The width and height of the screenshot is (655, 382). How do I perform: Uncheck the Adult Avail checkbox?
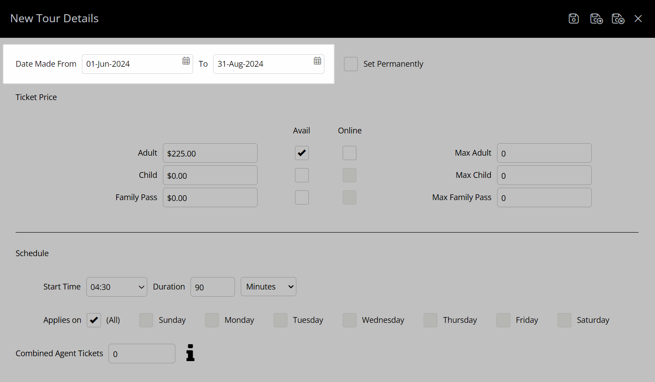pyautogui.click(x=302, y=153)
